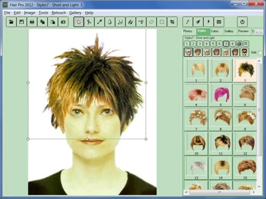Screen dimensions: 266x199
Task: Switch to style set 2
Action: pyautogui.click(x=194, y=44)
